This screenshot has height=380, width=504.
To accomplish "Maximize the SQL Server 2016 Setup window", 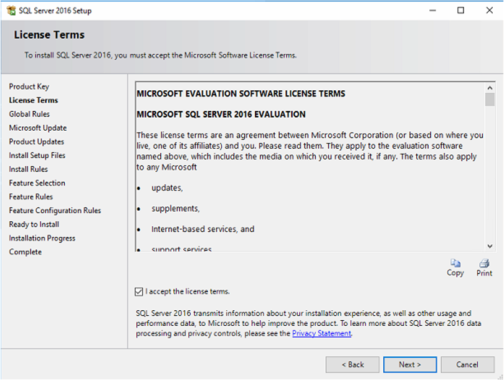I will coord(460,11).
